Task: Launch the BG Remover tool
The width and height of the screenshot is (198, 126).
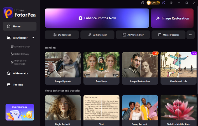Action: 62,35
